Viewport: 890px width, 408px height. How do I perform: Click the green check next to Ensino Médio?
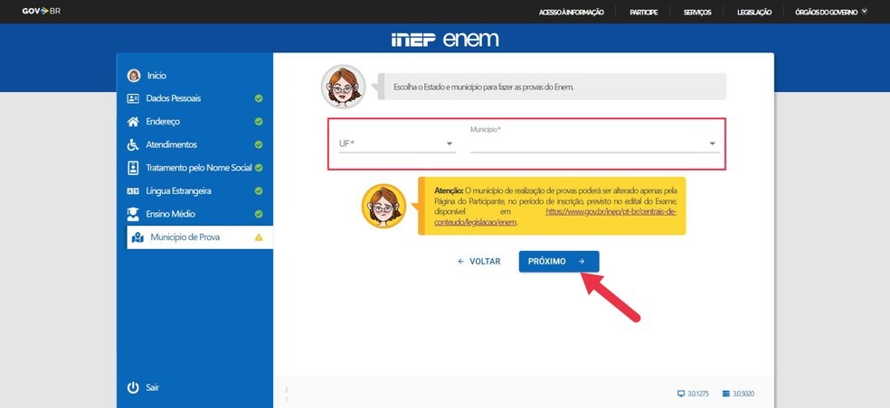[x=259, y=214]
